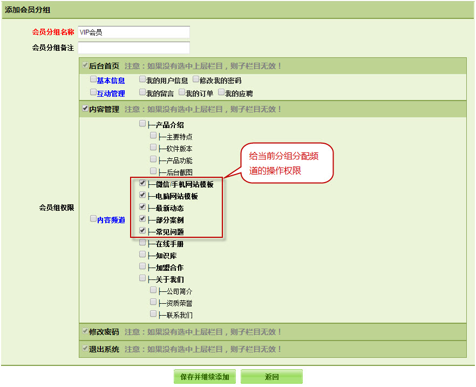Click the 在线手册 label text
476x387 pixels.
[169, 244]
